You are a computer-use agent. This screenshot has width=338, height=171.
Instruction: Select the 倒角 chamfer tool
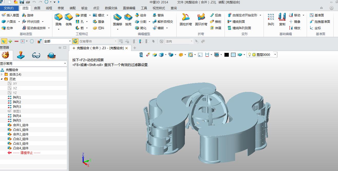69,20
